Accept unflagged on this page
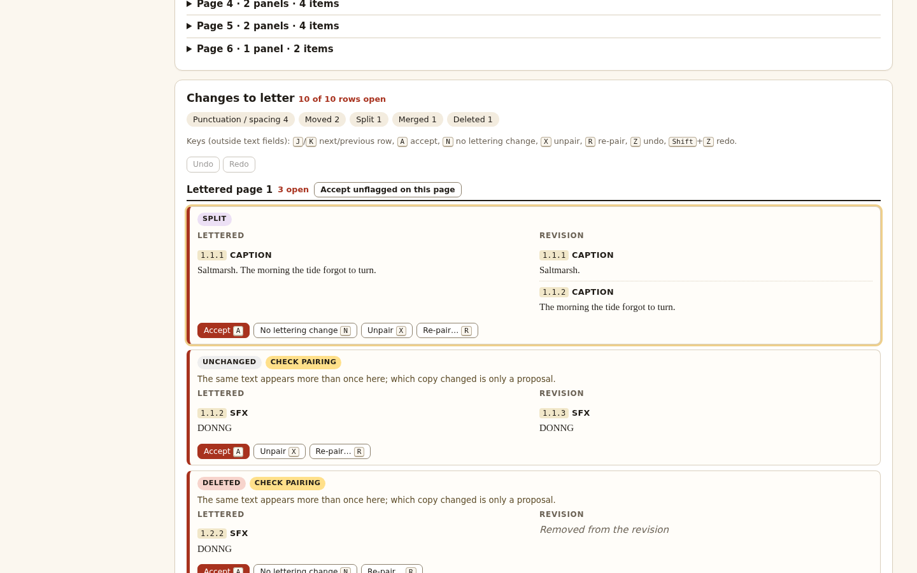 388,190
